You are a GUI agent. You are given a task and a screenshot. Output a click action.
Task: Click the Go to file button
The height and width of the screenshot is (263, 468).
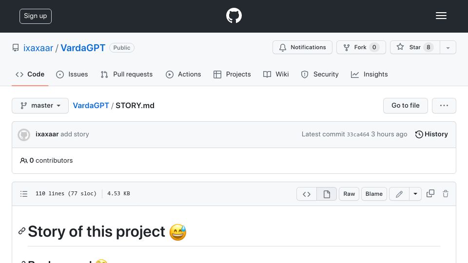coord(405,106)
